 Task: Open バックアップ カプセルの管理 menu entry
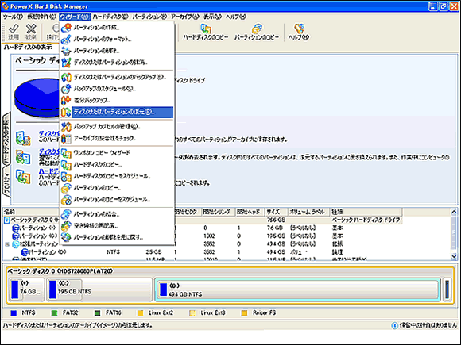[117, 126]
